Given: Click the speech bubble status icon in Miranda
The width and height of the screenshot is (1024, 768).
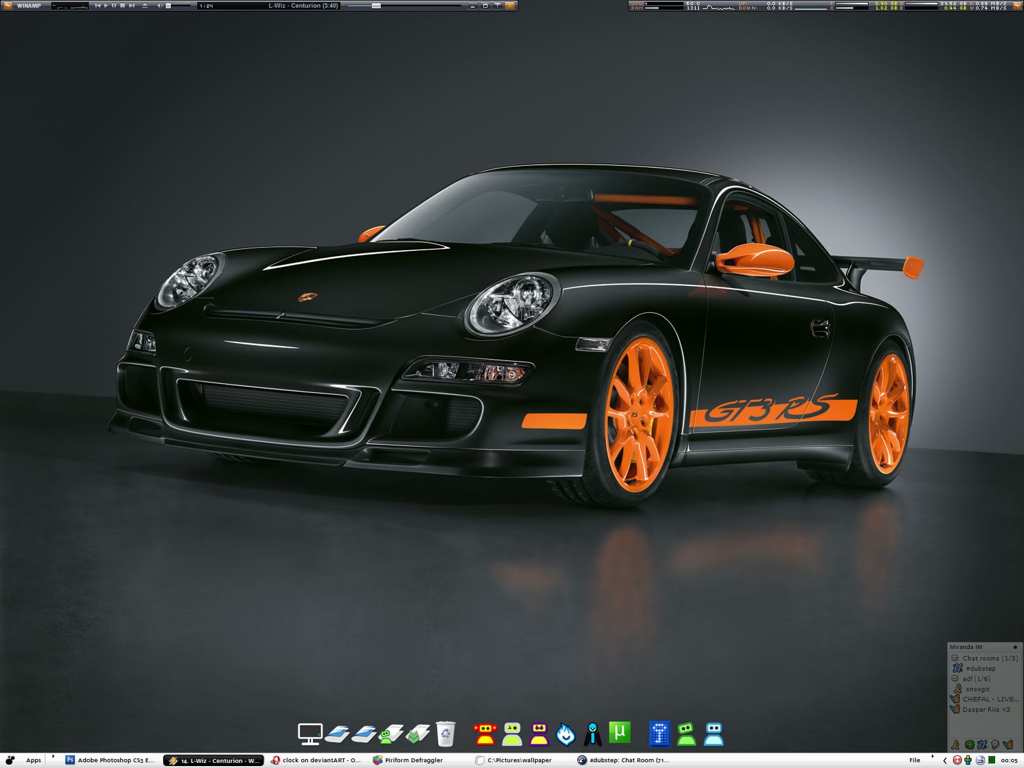Looking at the screenshot, I should 995,745.
